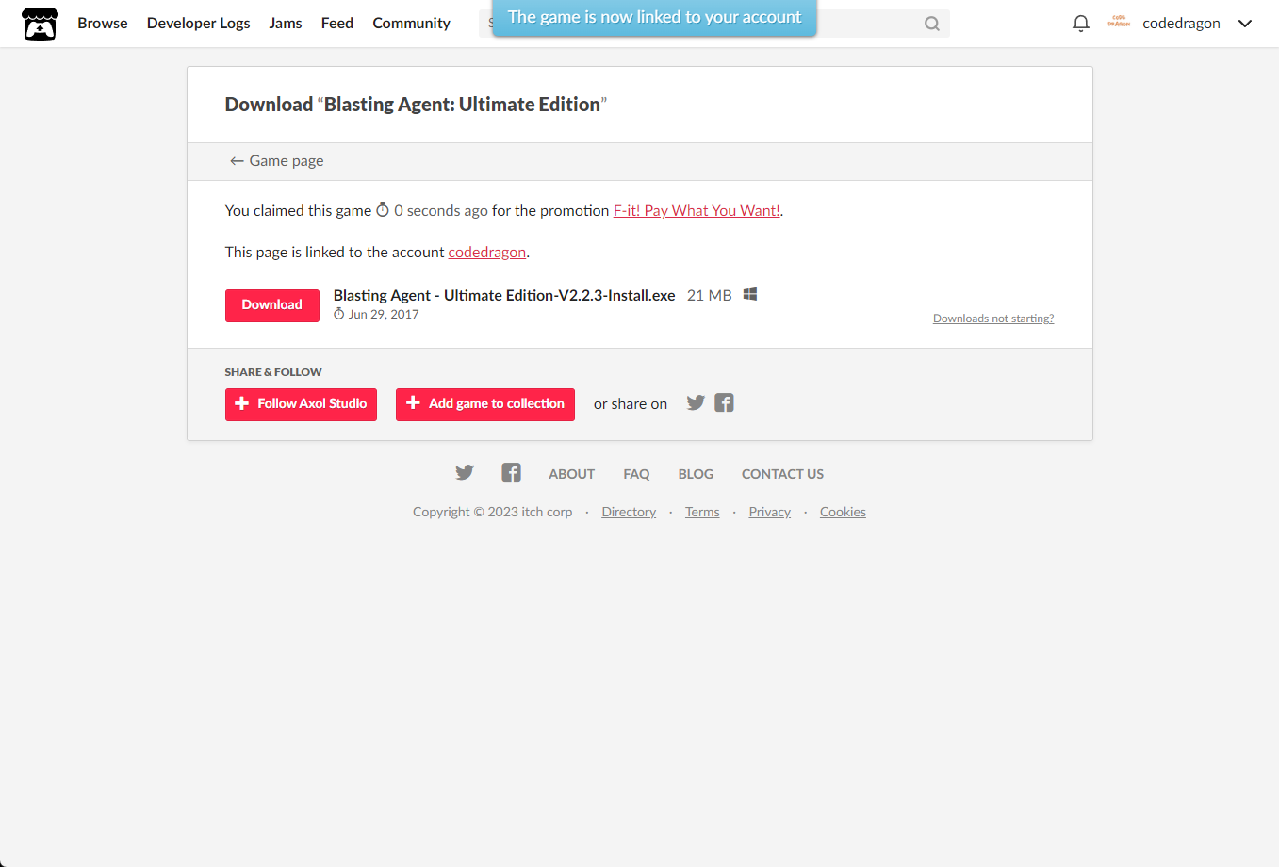Open the CONTACT US footer link
Image resolution: width=1279 pixels, height=867 pixels.
[782, 474]
